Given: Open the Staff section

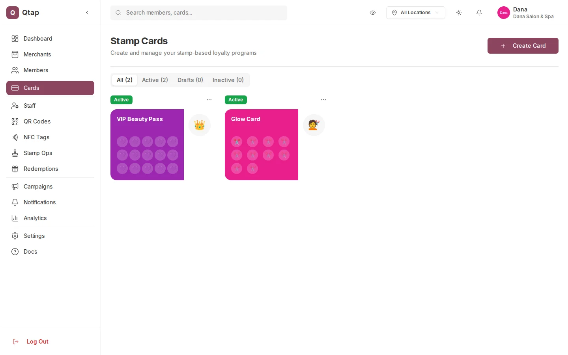Looking at the screenshot, I should point(50,106).
